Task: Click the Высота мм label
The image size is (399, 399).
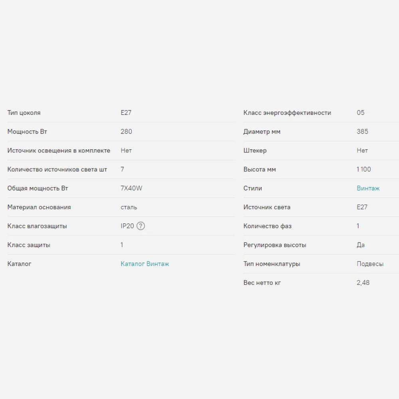Action: click(x=259, y=170)
